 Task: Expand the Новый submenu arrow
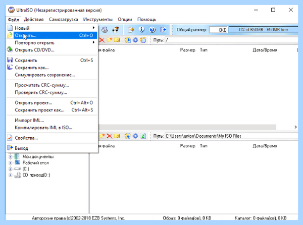93,28
